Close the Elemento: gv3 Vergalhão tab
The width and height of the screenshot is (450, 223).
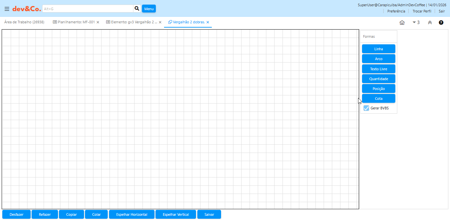160,22
